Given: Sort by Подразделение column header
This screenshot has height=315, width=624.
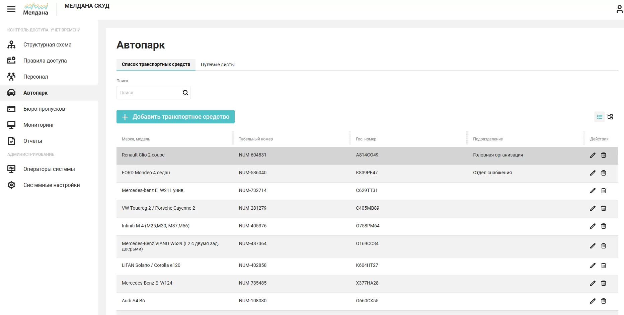Looking at the screenshot, I should coord(488,139).
